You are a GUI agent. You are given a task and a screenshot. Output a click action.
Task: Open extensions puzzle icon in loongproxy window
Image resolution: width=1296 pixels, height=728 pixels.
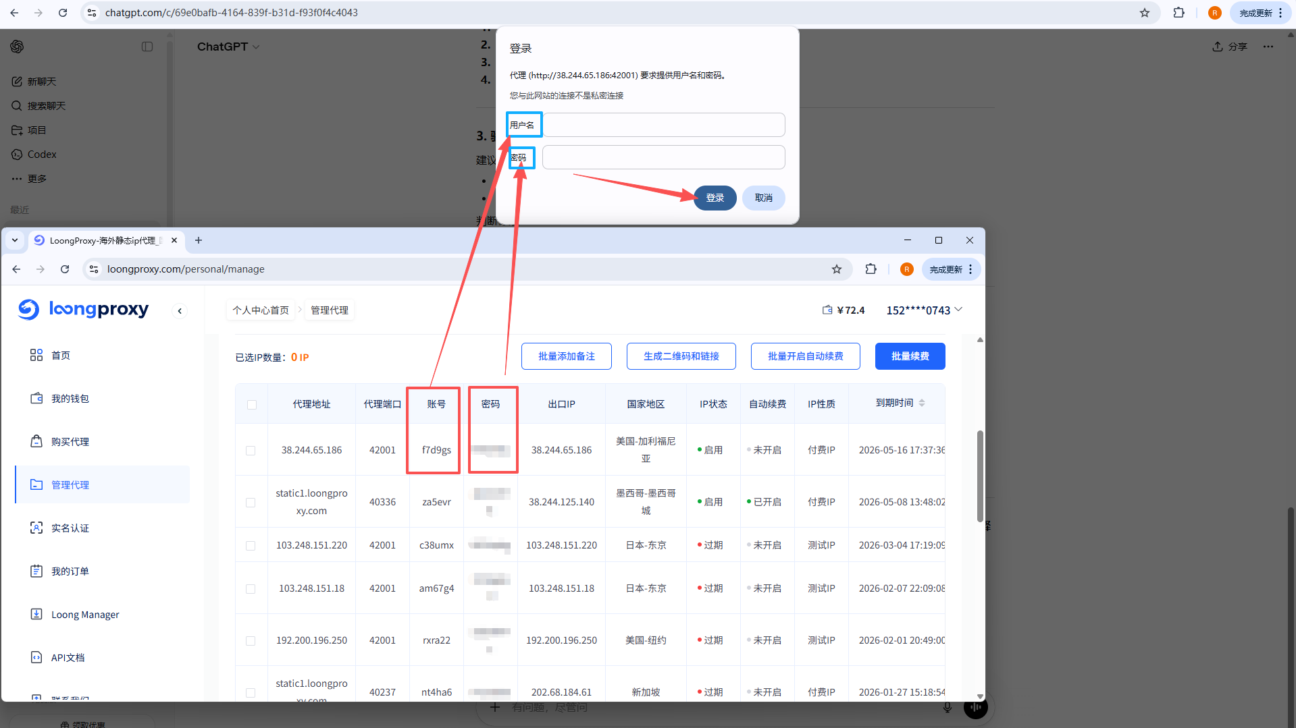click(871, 269)
